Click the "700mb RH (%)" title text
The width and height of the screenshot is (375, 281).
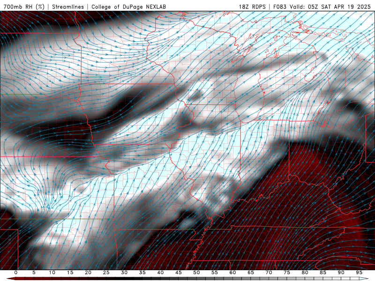24,7
